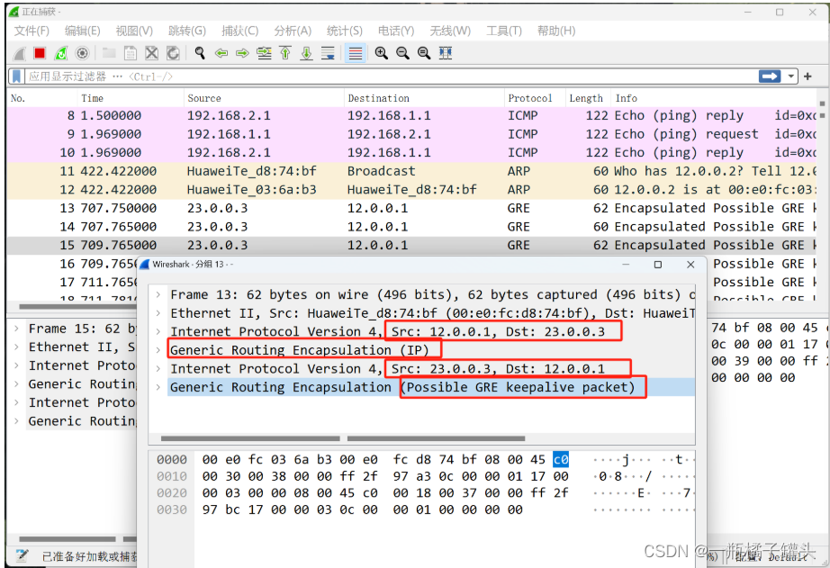Click the zoom-in magnifier icon on toolbar

point(381,52)
